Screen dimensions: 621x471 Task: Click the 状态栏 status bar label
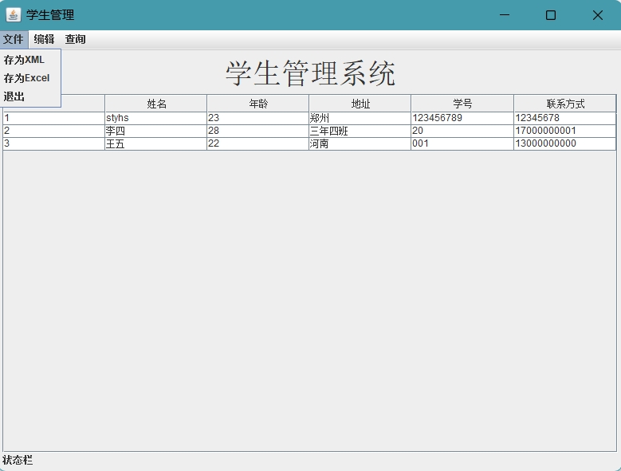18,460
